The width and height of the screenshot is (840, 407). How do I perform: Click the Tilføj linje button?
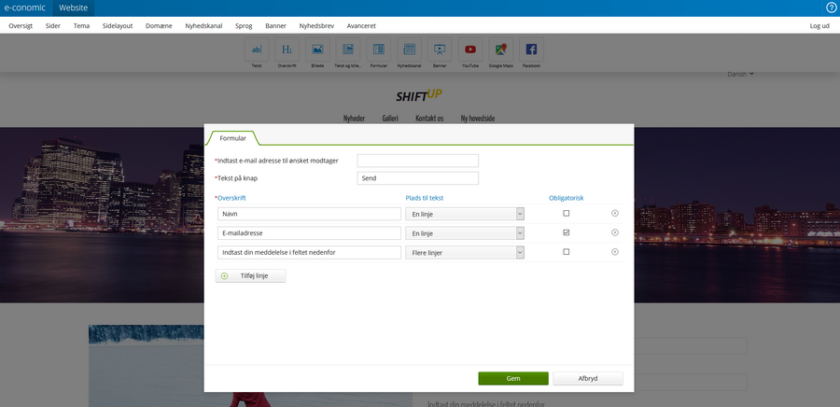(x=251, y=275)
